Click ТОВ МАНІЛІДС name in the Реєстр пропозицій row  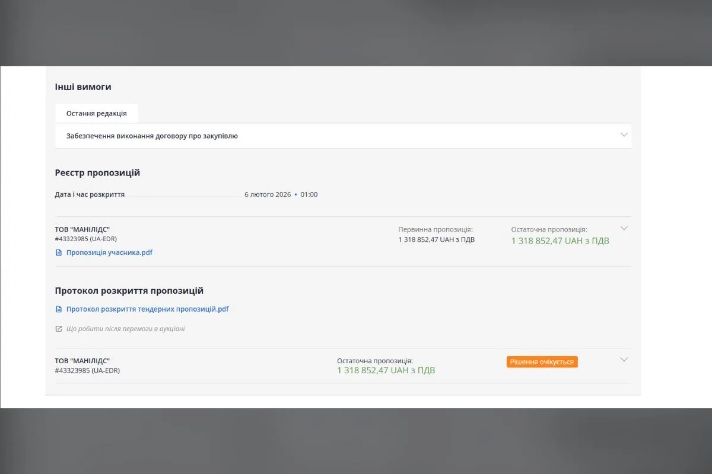pos(82,229)
